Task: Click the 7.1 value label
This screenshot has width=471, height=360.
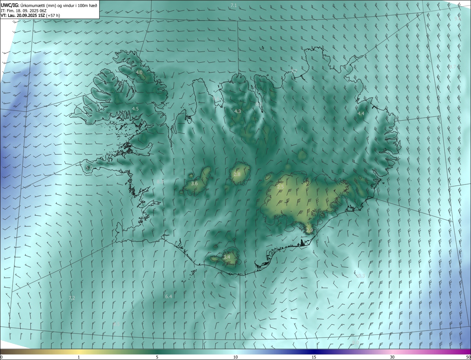Action: pyautogui.click(x=234, y=5)
